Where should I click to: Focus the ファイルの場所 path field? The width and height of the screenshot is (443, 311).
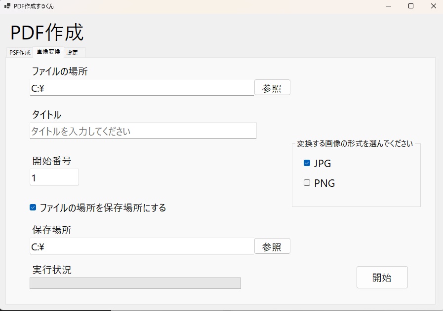pyautogui.click(x=142, y=88)
